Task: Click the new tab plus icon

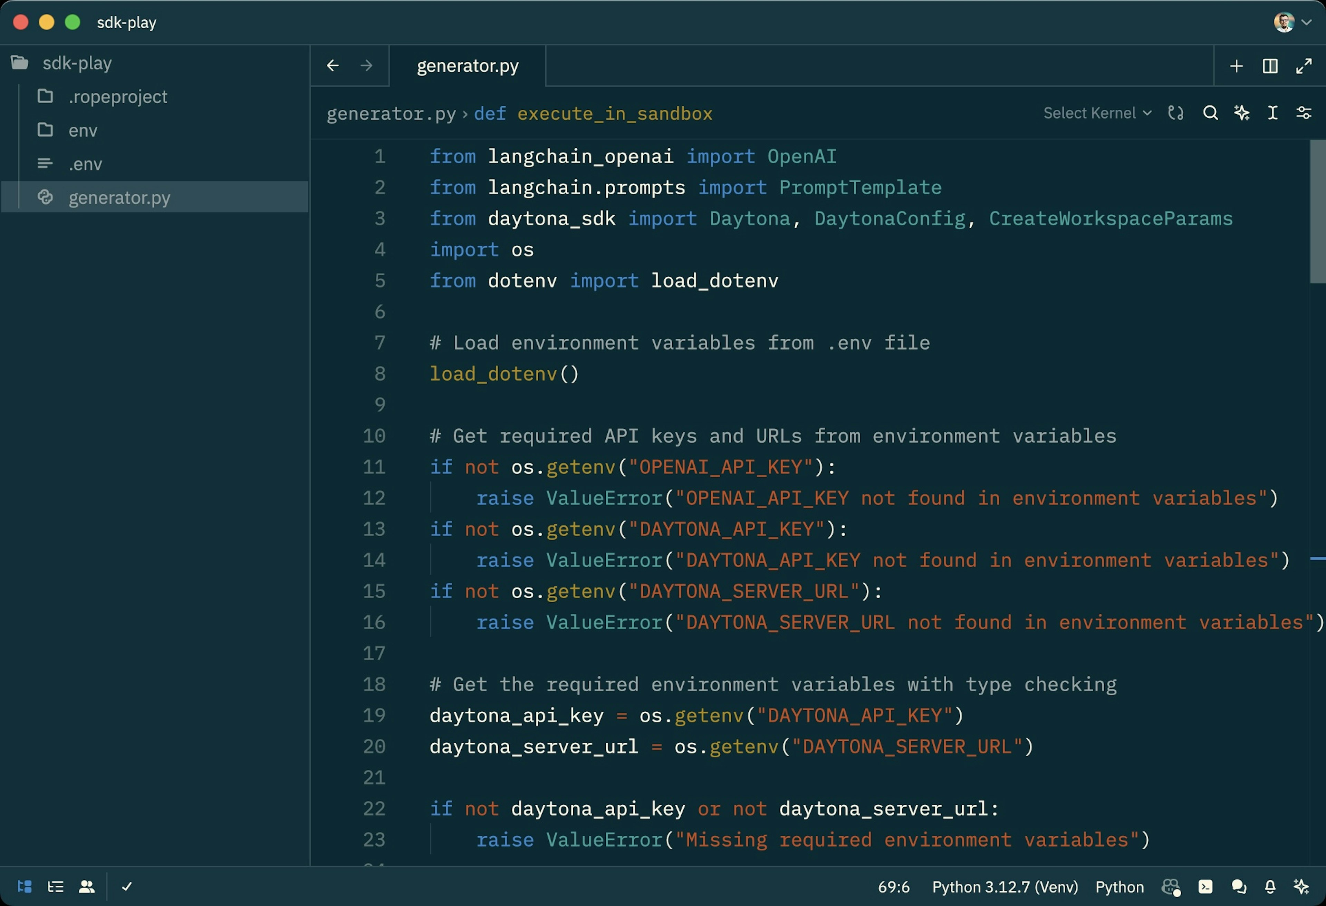Action: (1237, 66)
